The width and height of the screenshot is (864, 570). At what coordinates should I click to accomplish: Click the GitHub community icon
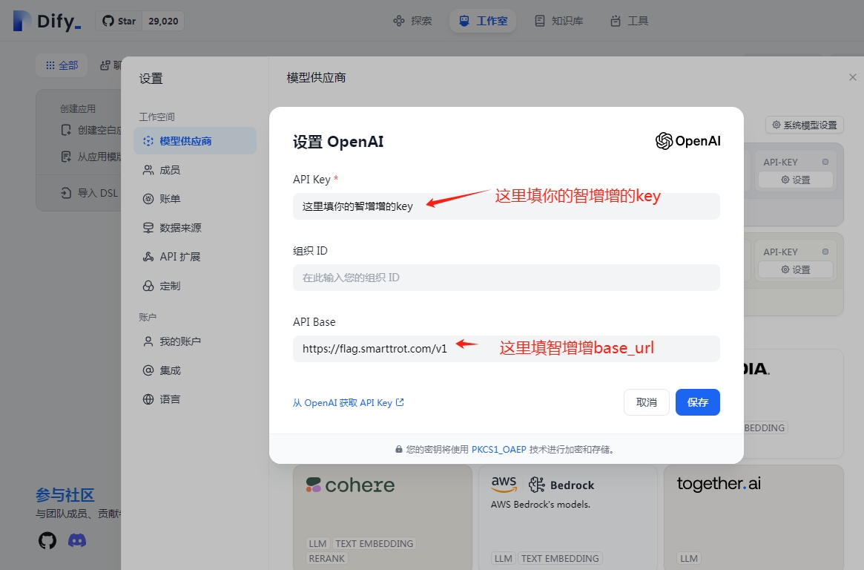coord(47,541)
